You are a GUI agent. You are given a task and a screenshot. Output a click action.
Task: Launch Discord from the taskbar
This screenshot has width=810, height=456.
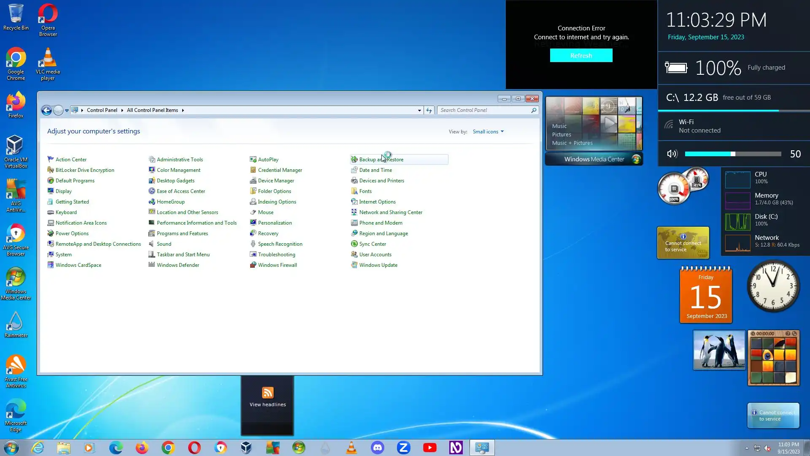[377, 448]
